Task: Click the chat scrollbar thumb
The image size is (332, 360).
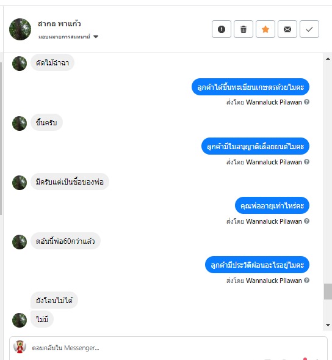Action: (328, 292)
